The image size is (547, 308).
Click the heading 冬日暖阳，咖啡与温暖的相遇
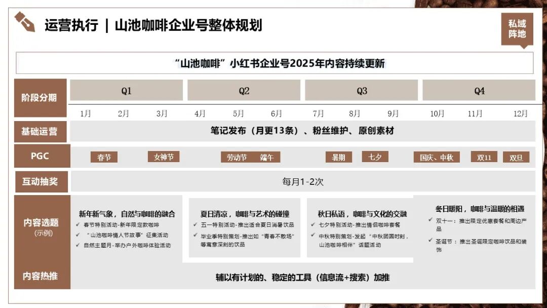click(x=480, y=209)
